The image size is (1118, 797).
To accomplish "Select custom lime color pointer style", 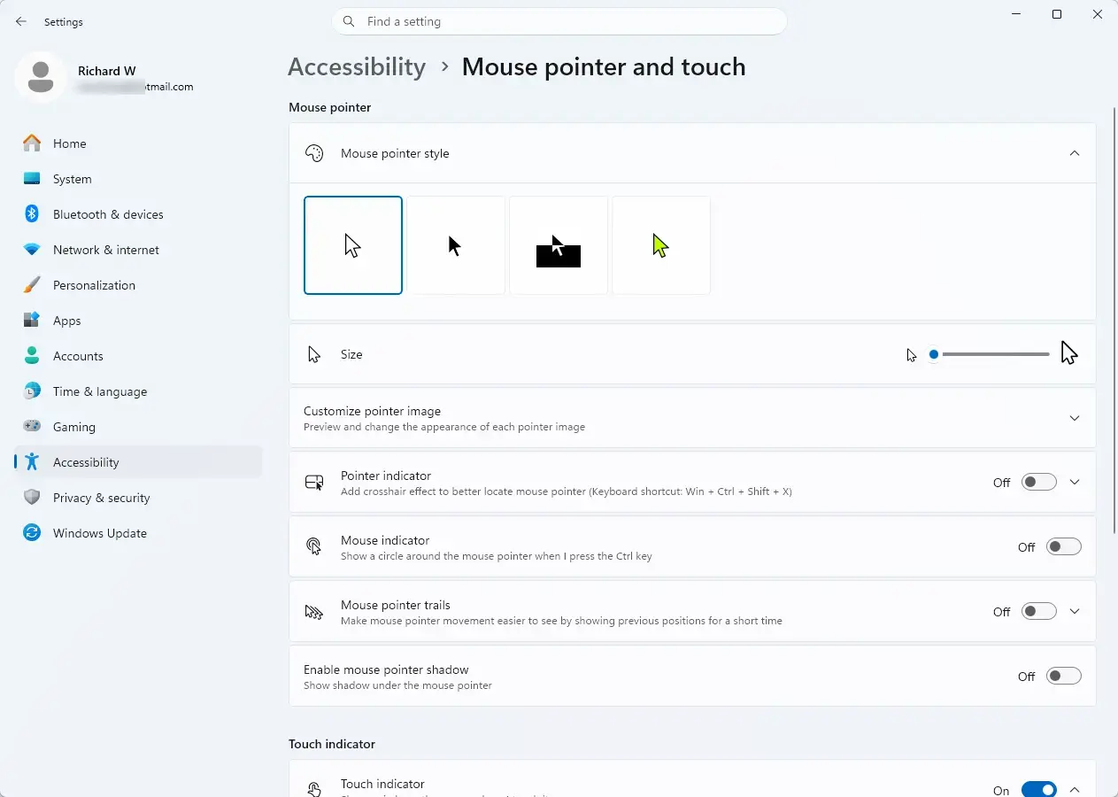I will point(661,245).
